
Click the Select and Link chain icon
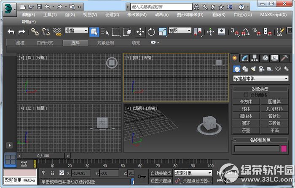[x=35, y=31]
